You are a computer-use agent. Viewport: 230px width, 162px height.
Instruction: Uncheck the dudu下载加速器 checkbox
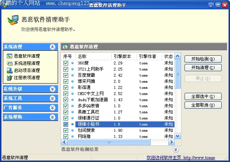[x=66, y=100]
